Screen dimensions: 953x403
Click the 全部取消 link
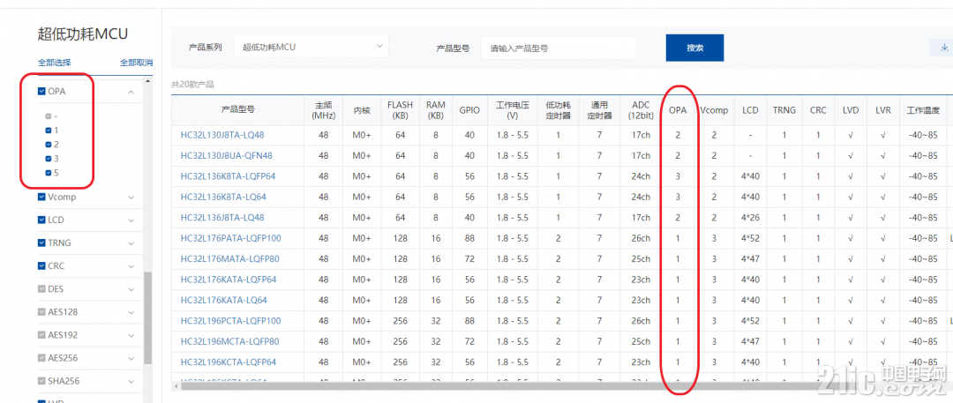(136, 63)
